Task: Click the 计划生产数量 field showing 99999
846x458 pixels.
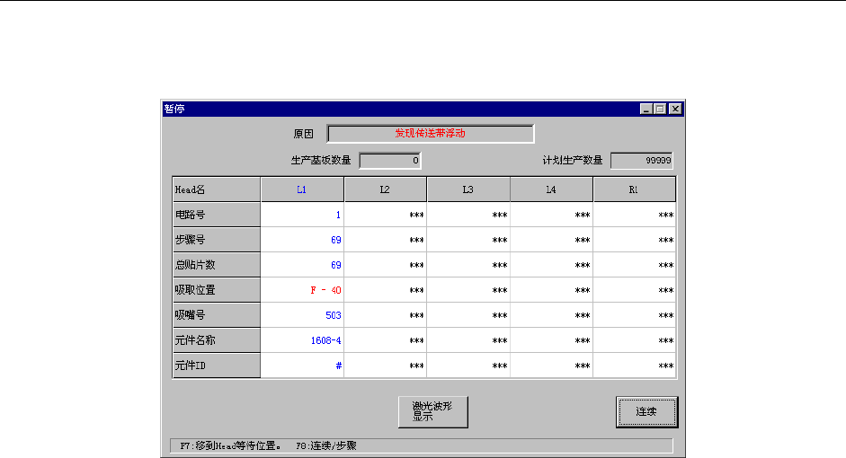Action: [642, 161]
